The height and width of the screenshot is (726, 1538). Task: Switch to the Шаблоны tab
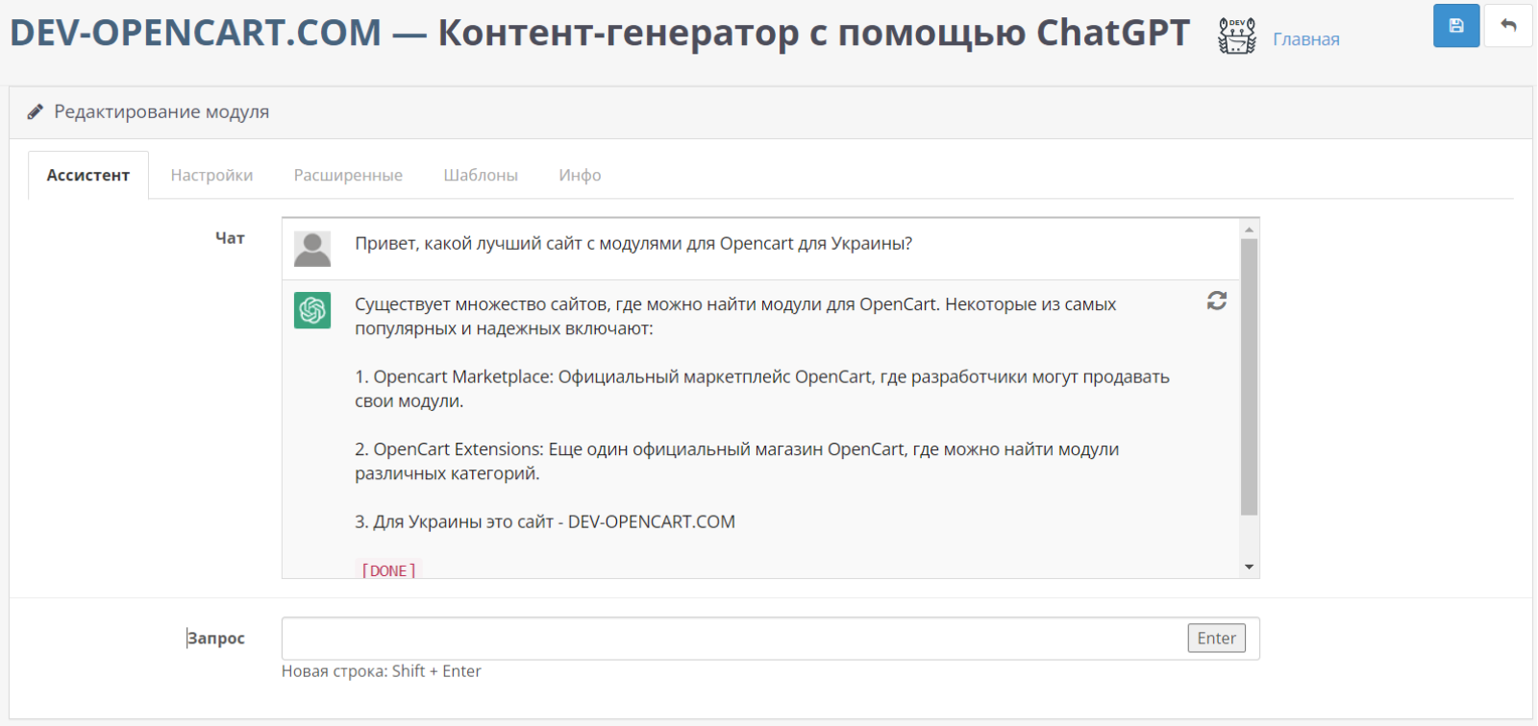(x=481, y=175)
